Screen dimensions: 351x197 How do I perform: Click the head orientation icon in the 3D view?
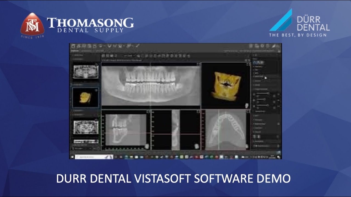coord(247,105)
